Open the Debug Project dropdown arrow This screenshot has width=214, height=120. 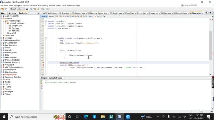(45, 9)
